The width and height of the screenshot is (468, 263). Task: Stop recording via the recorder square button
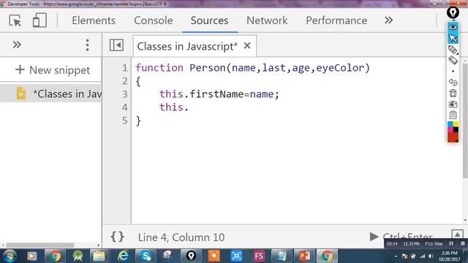tap(462, 243)
